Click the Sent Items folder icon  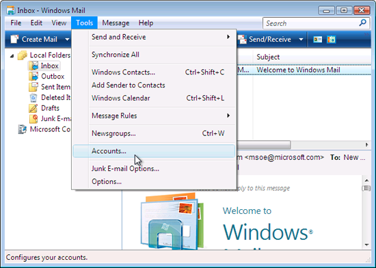[33, 87]
